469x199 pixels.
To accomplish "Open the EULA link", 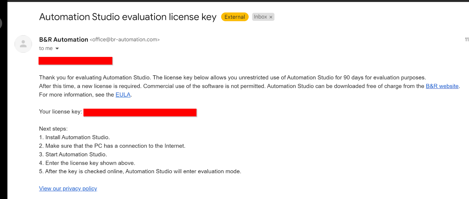I will point(123,95).
